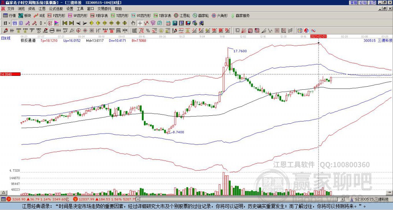
Task: Click the 论坛 forum button
Action: pos(363,3)
